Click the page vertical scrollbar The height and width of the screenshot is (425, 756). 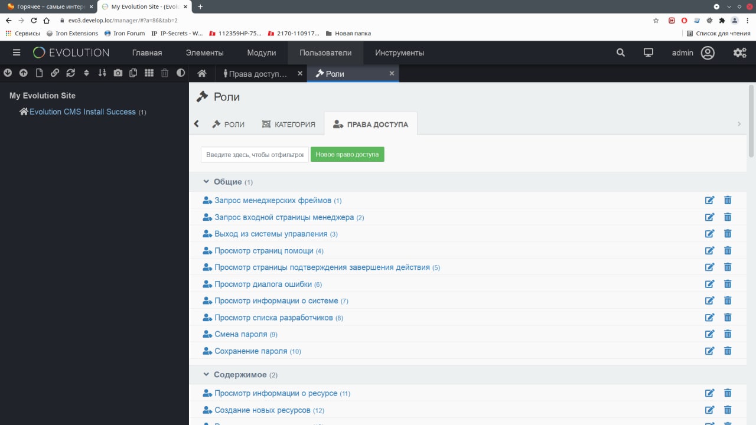click(x=751, y=121)
